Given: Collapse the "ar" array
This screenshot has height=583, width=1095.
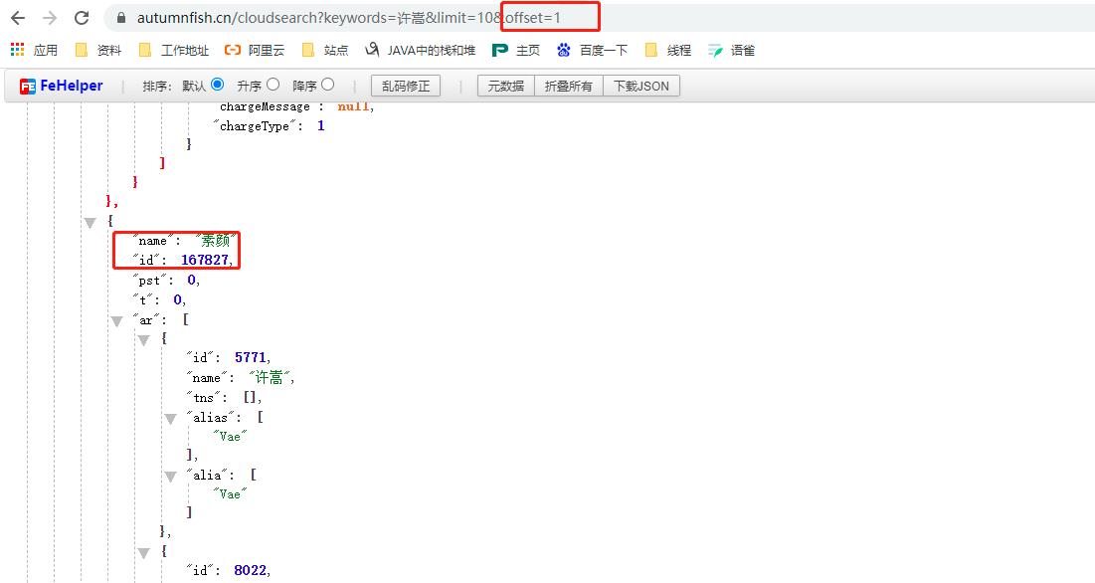Looking at the screenshot, I should (x=116, y=321).
